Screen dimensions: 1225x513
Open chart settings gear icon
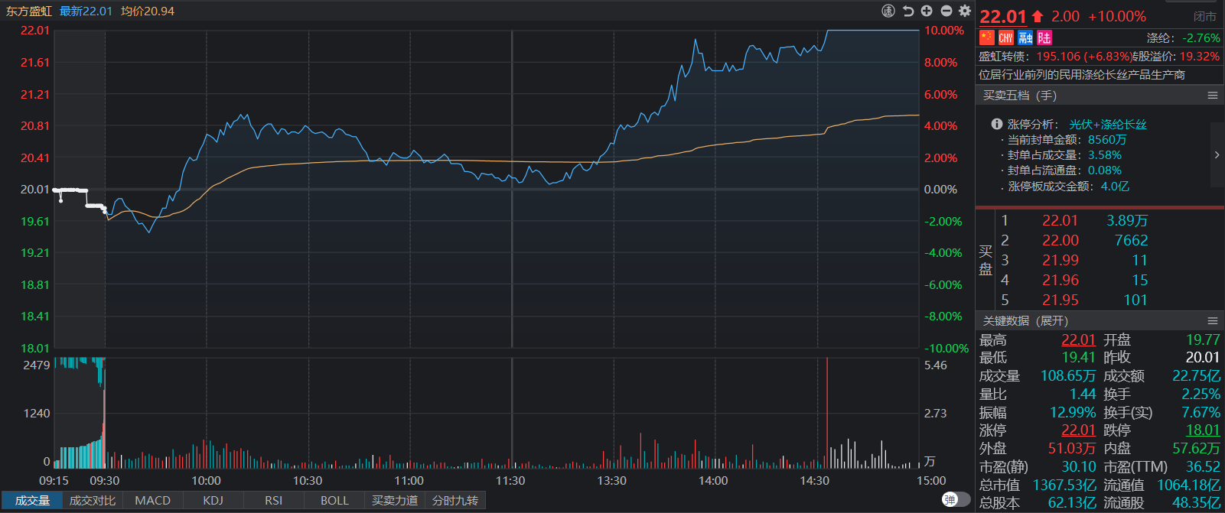(965, 11)
